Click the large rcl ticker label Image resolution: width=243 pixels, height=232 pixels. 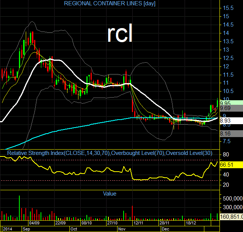[x=120, y=33]
